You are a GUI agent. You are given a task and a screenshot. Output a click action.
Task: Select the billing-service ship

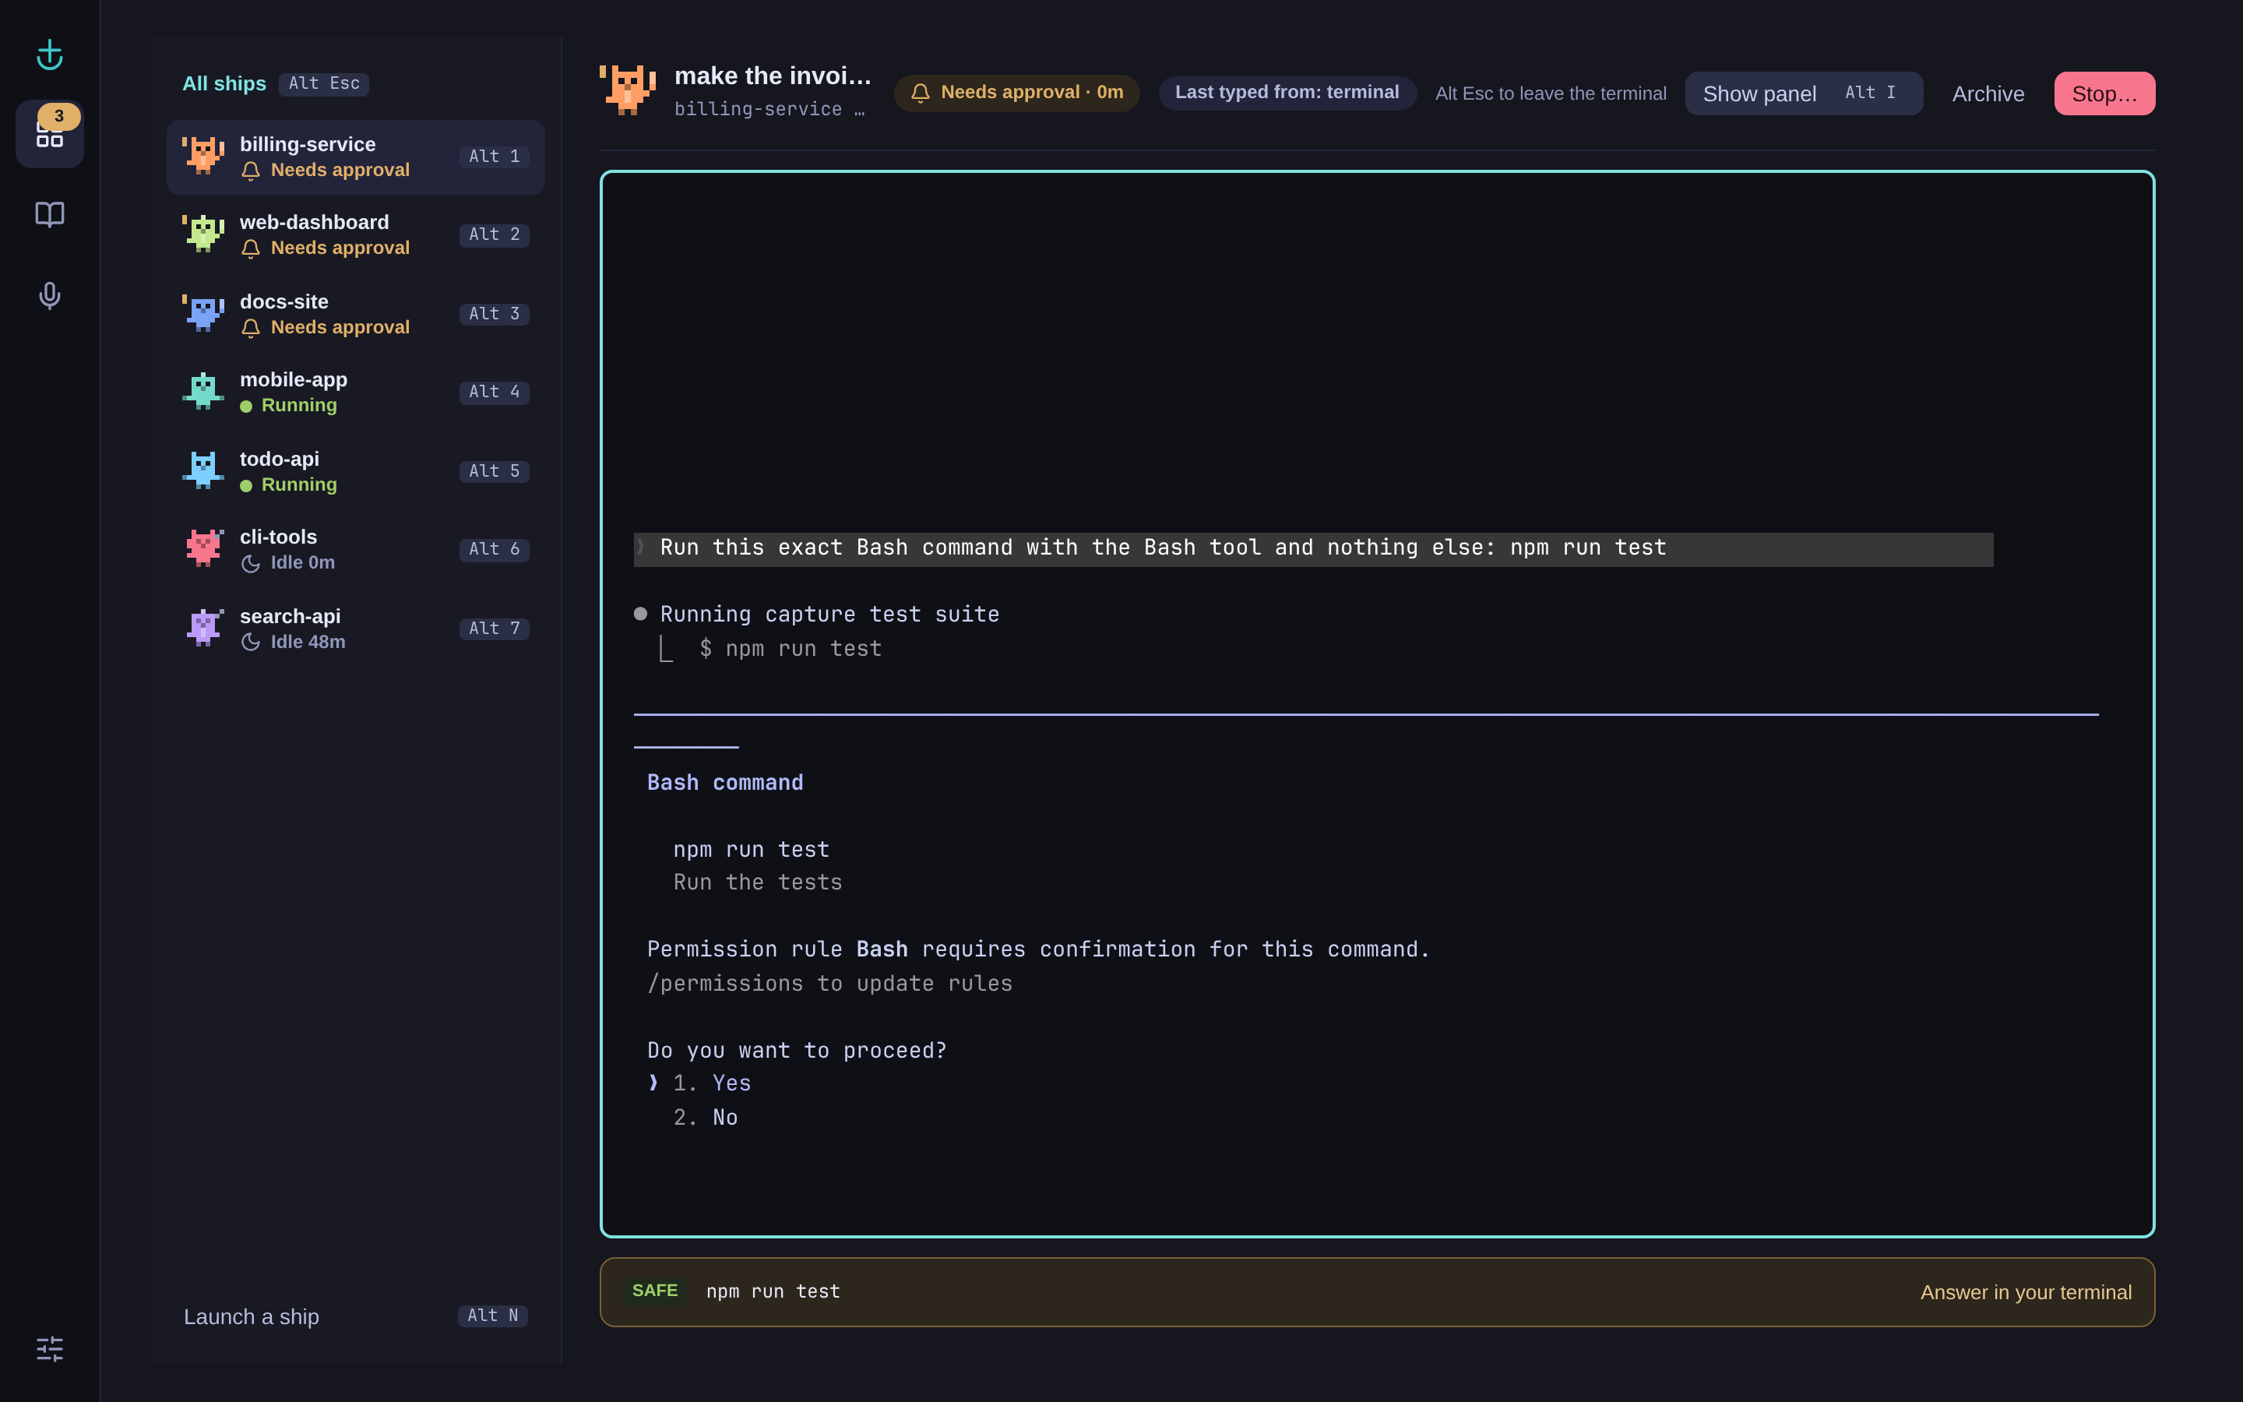[356, 157]
